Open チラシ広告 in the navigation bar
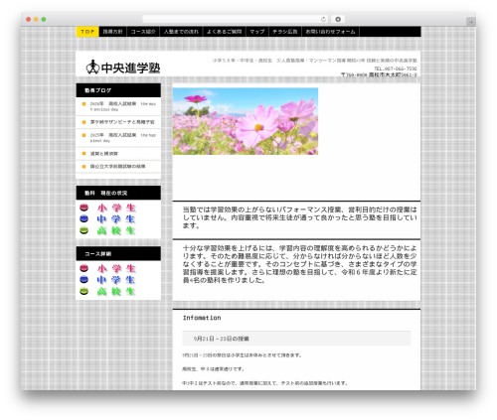The height and width of the screenshot is (420, 497). pos(285,32)
